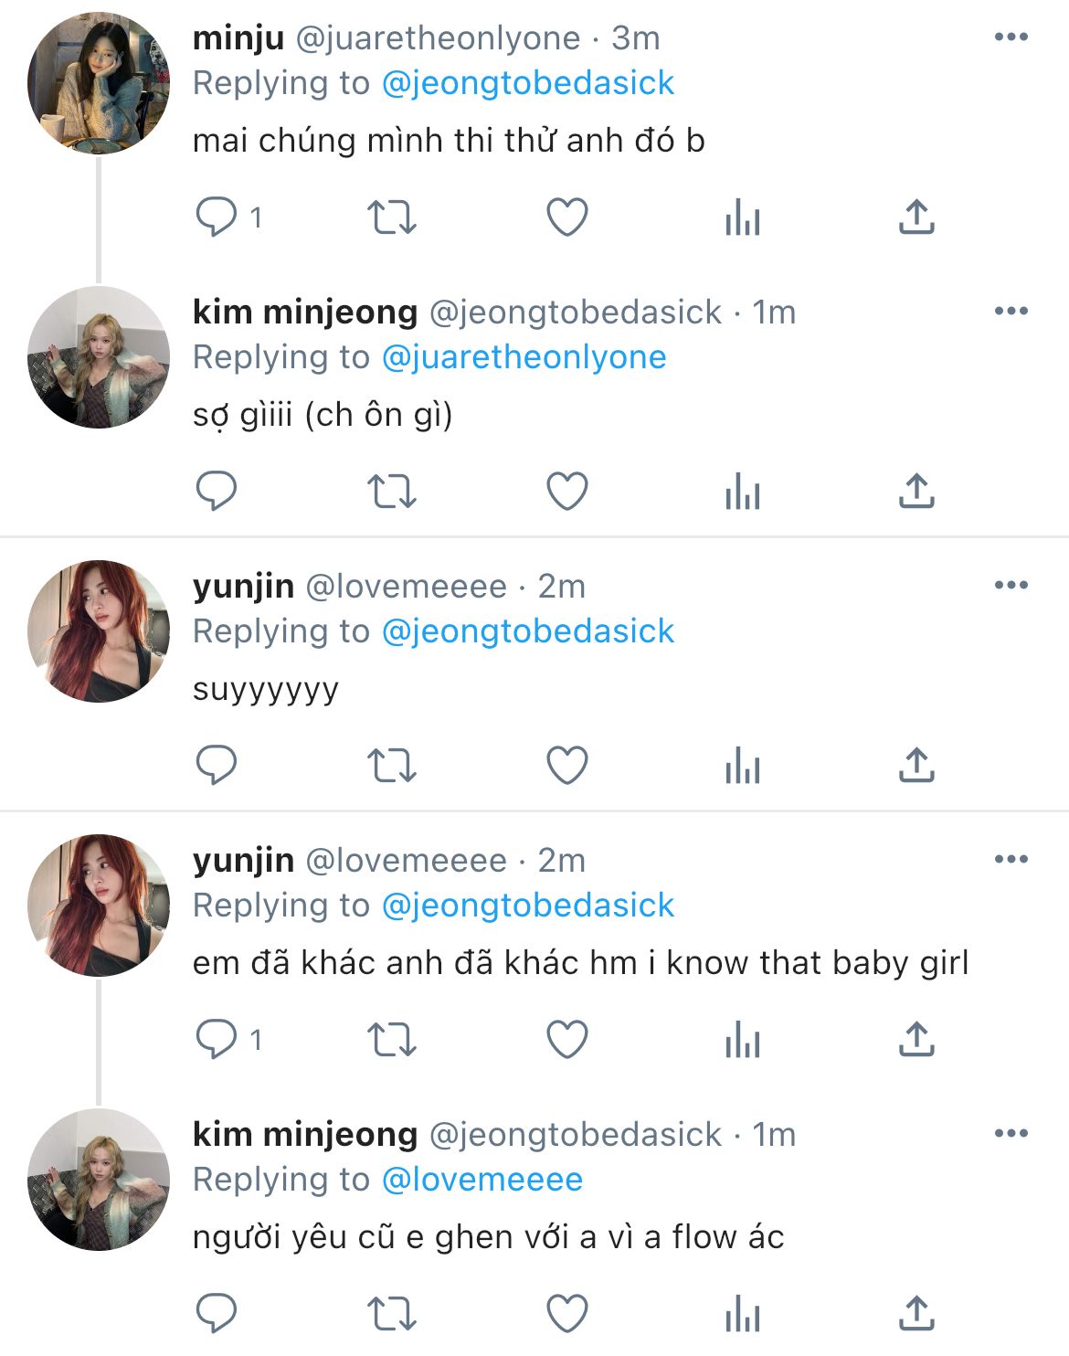The width and height of the screenshot is (1069, 1356).
Task: Open more options on minju's tweet
Action: pyautogui.click(x=1011, y=37)
